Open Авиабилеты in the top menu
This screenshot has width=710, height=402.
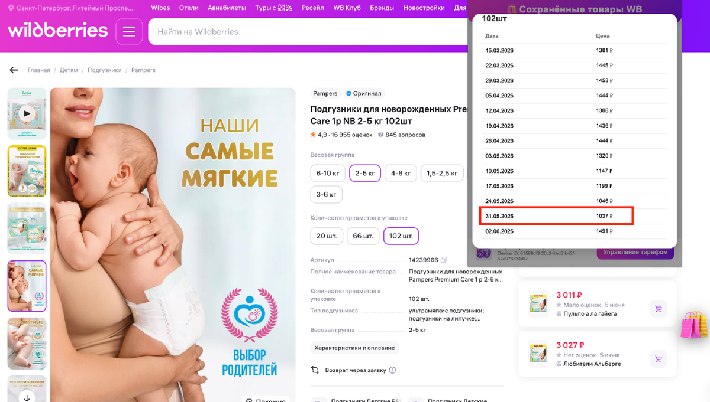click(227, 8)
